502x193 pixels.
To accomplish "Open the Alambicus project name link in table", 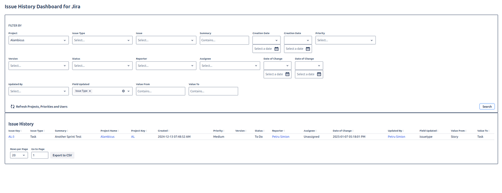I will pos(107,137).
